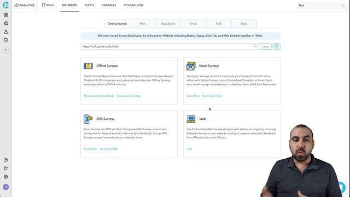Click Send Now under SMS Surveys
Viewport: 350px width, 197px height.
(90, 149)
